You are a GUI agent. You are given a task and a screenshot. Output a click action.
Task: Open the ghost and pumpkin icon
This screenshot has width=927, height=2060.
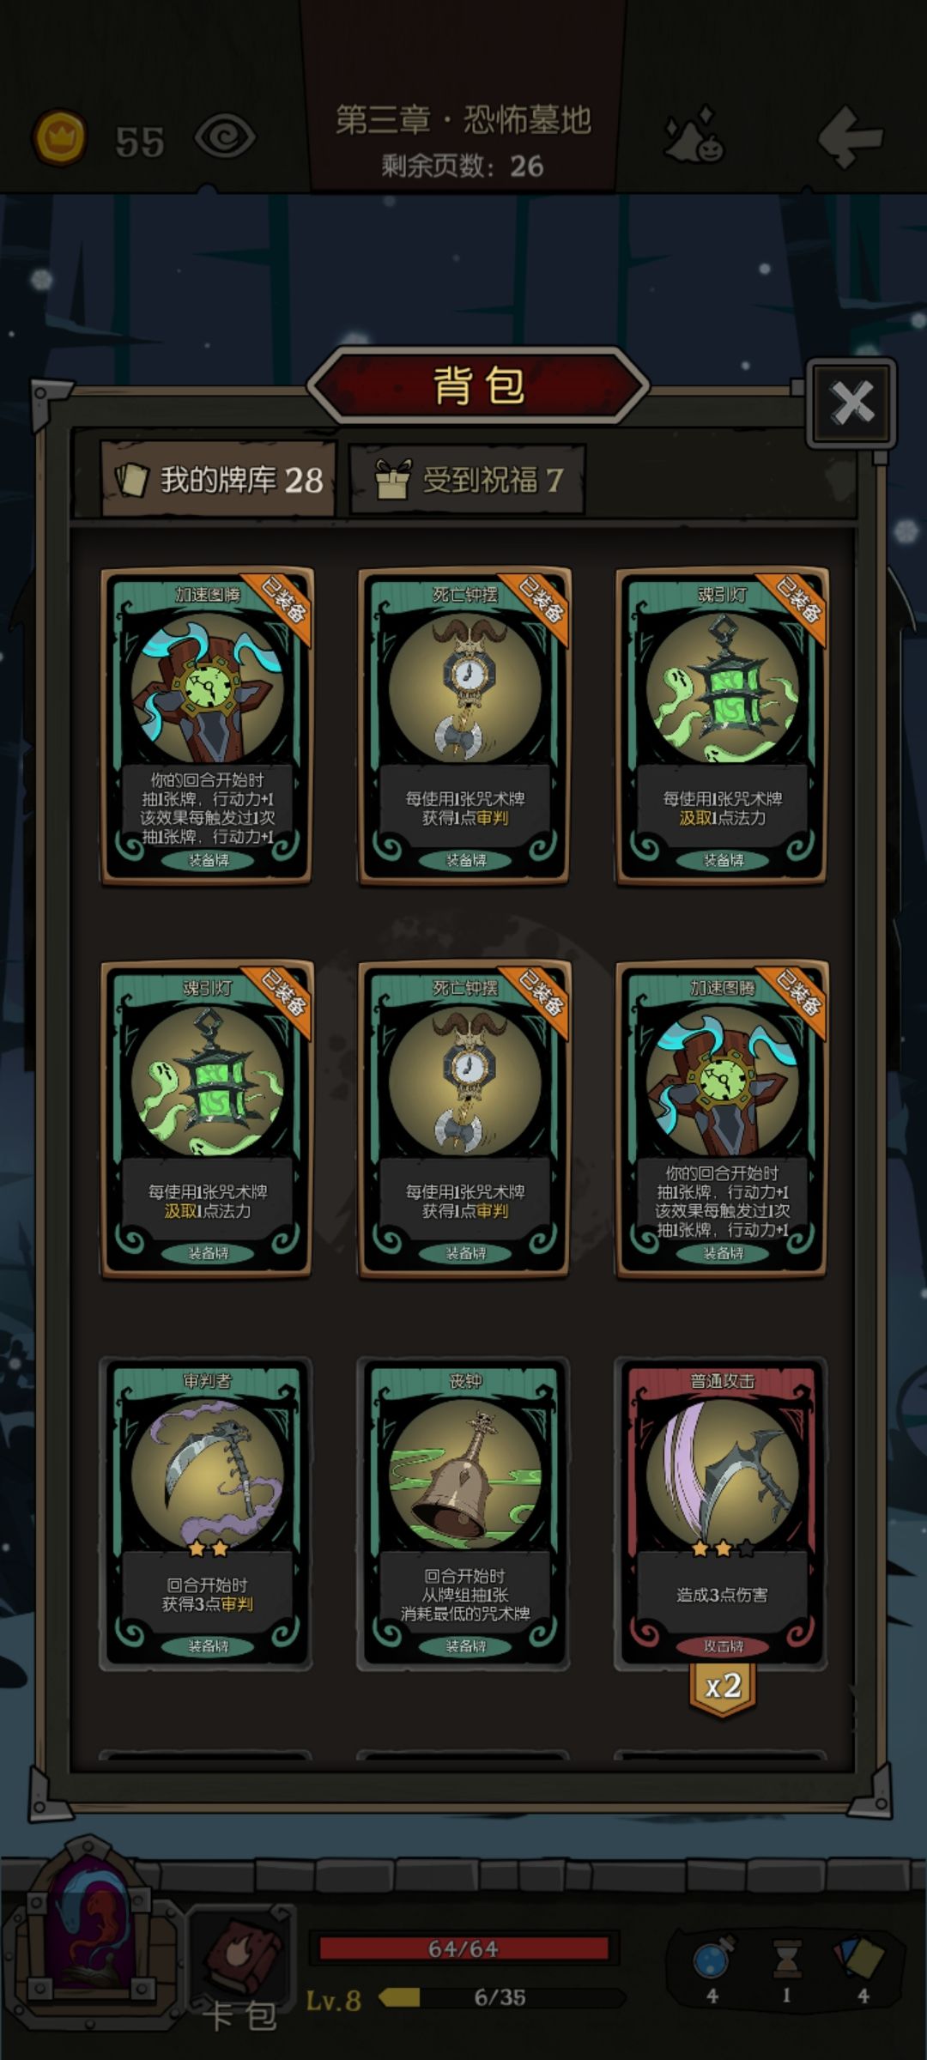[x=695, y=135]
